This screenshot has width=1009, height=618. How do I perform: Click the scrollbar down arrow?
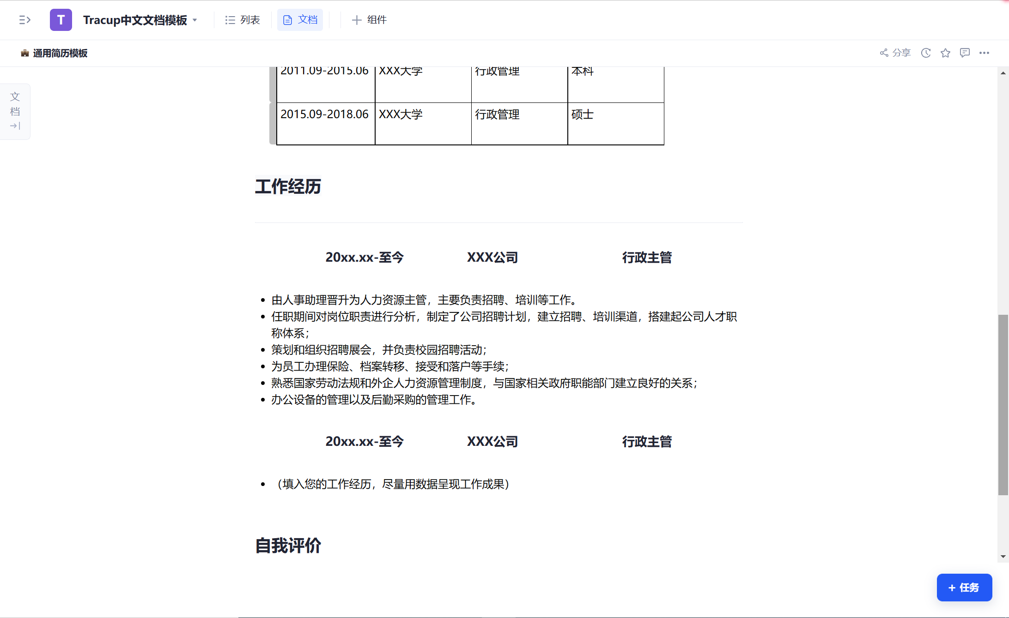(1003, 557)
